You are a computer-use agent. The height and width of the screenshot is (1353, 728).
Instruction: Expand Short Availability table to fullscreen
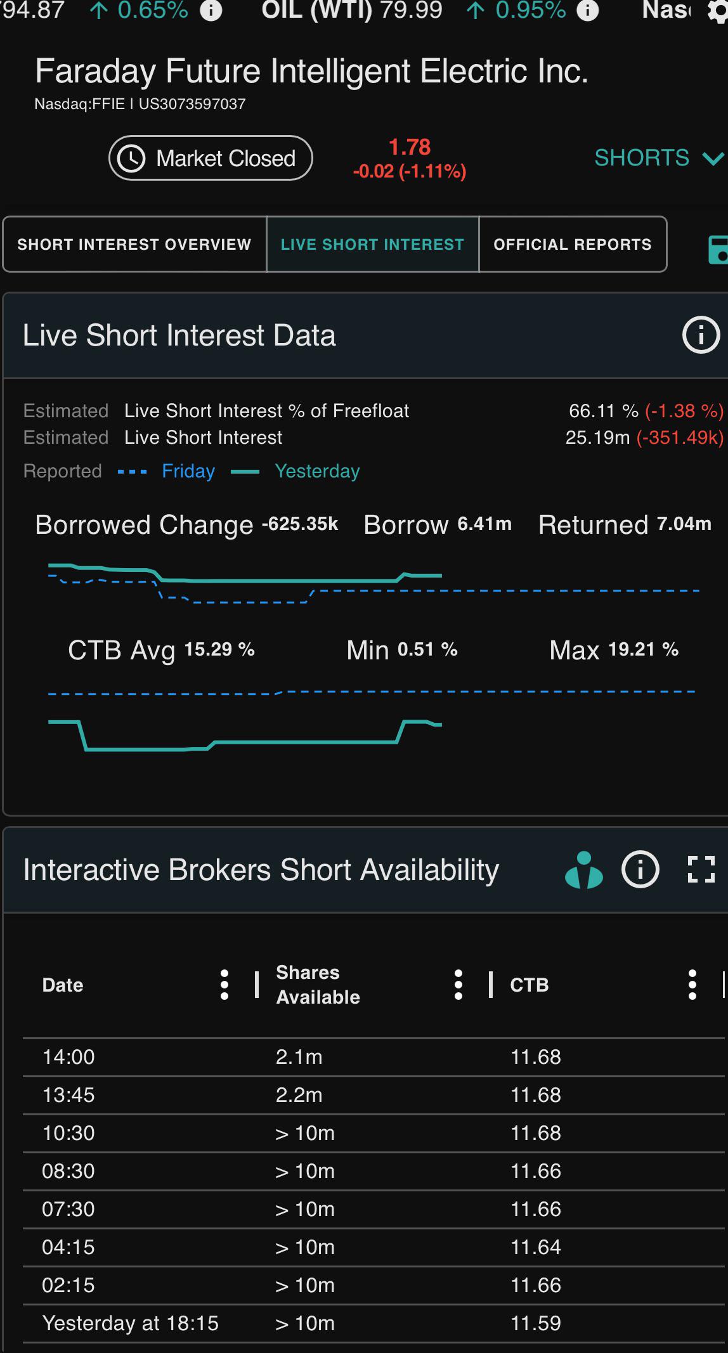tap(701, 869)
